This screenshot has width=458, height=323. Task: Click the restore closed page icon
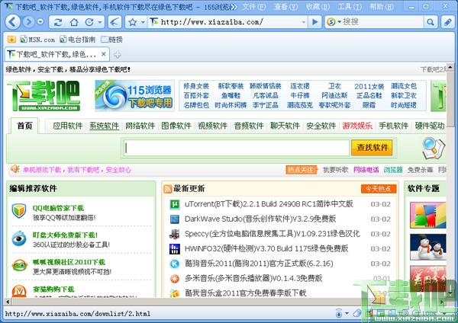[89, 22]
